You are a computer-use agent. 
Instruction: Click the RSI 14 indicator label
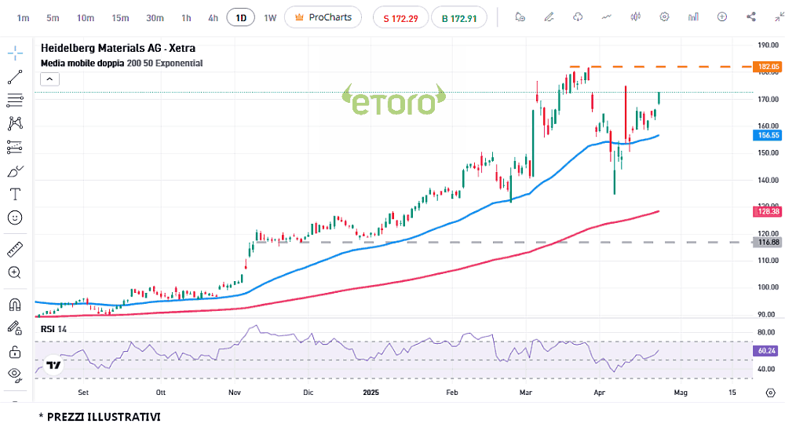tap(53, 329)
